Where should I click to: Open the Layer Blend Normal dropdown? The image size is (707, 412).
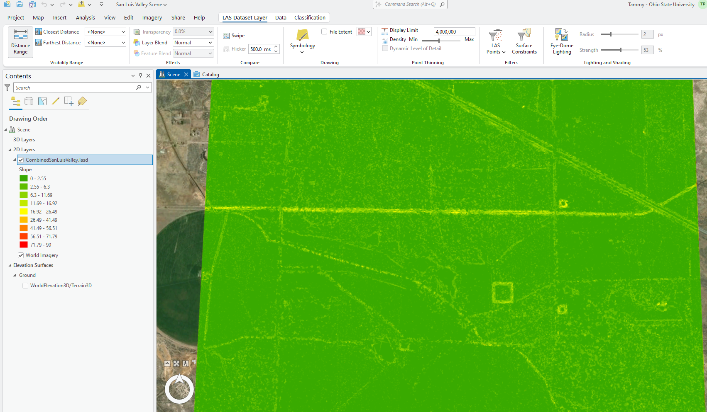193,43
